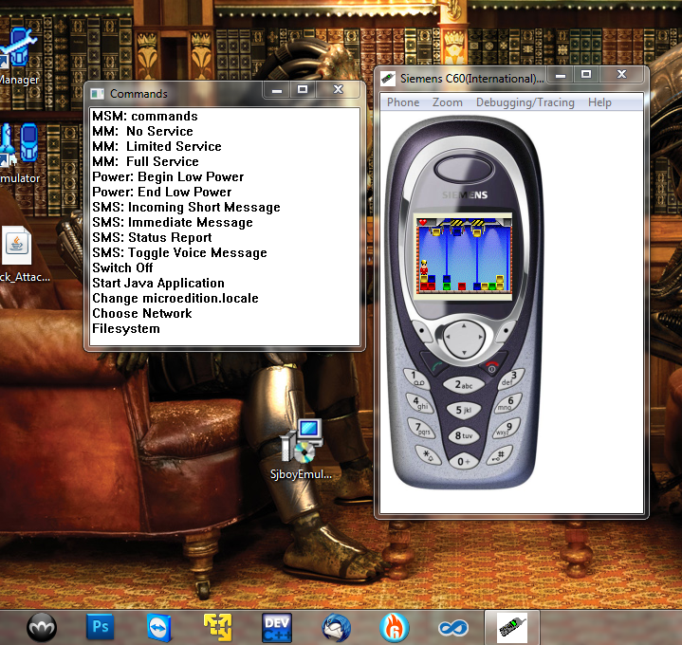
Task: Tap phone key 0+
Action: tap(464, 462)
